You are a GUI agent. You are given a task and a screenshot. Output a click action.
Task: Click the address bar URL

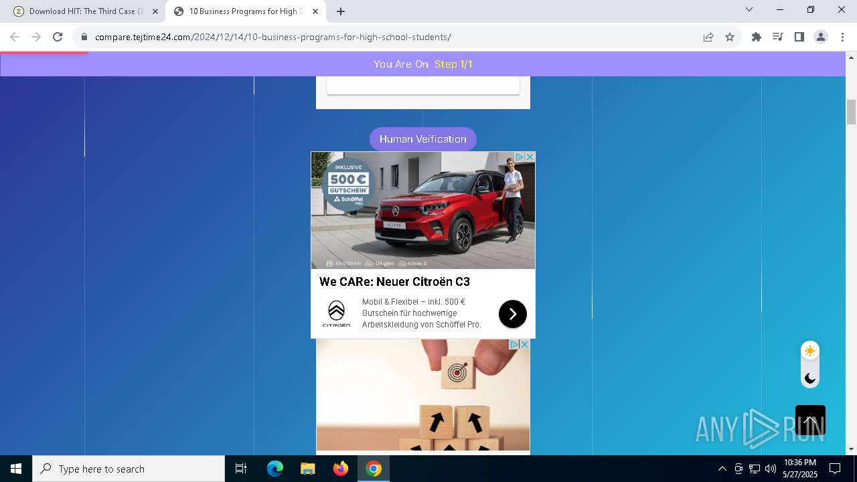(x=273, y=37)
